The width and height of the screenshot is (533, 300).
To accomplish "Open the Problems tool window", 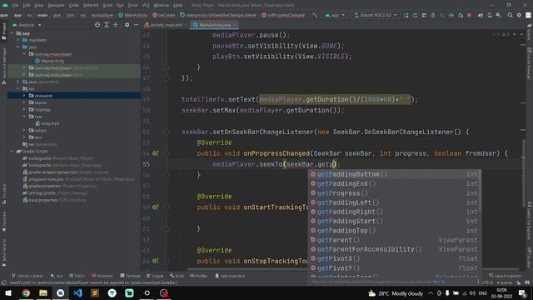I will (102, 276).
